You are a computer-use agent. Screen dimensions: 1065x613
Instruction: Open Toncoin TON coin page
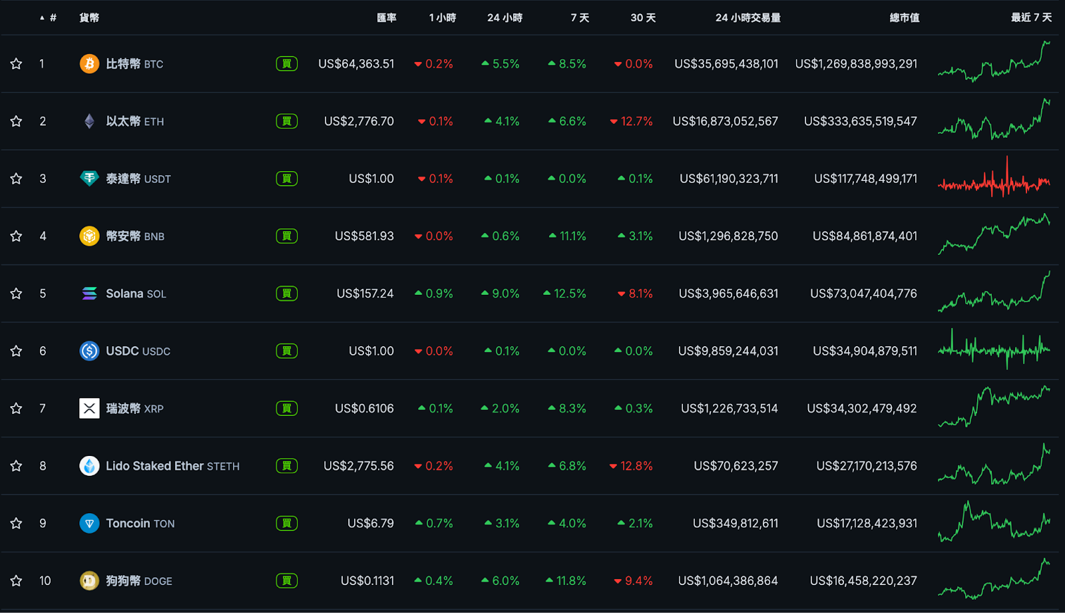(140, 523)
